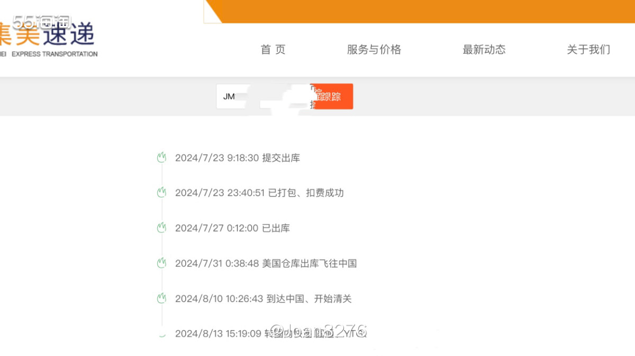Click the flame icon beside 已出库 entry

(x=161, y=228)
